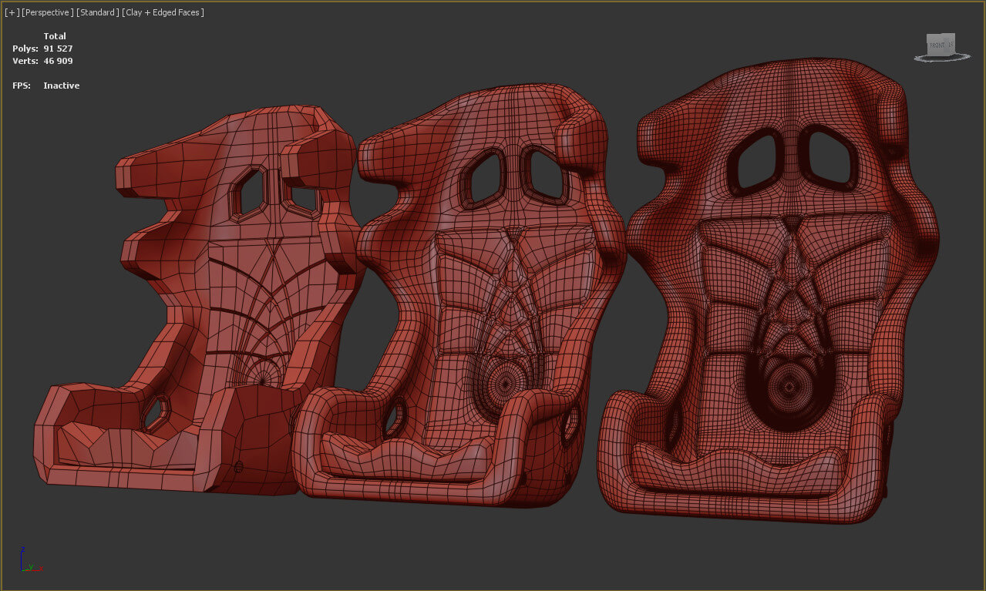Click the Verts count 46 909 statistic
This screenshot has width=986, height=591.
click(58, 61)
